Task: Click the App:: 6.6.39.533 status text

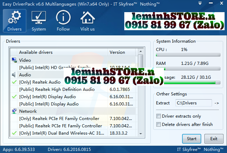Action: (19, 150)
